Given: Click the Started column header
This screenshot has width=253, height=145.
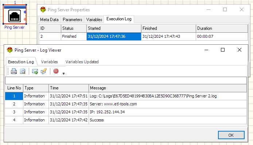Looking at the screenshot, I should click(x=114, y=28).
